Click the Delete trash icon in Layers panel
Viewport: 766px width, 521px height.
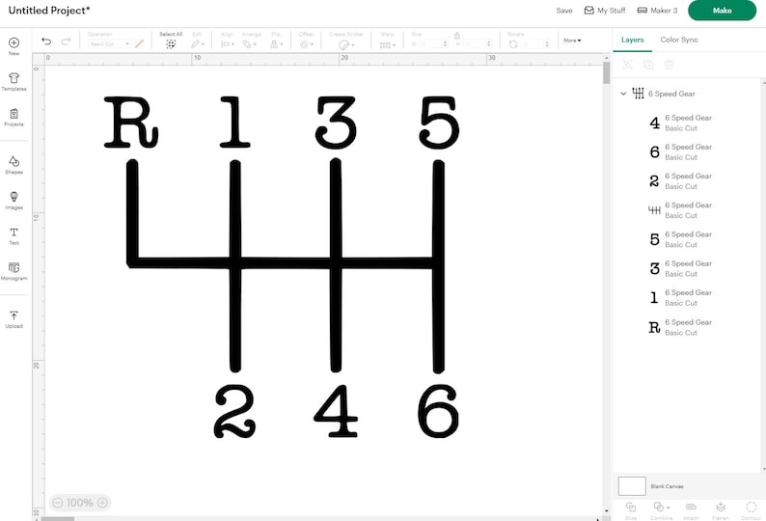[670, 65]
